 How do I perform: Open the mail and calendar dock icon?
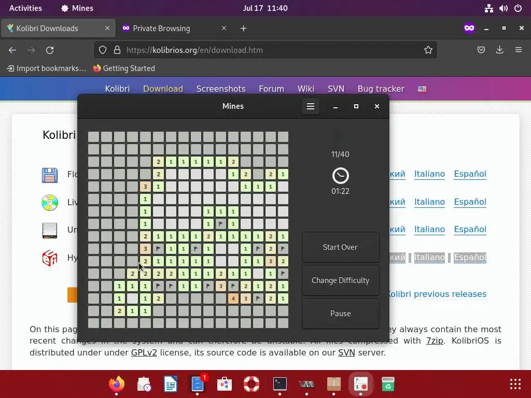tap(144, 384)
